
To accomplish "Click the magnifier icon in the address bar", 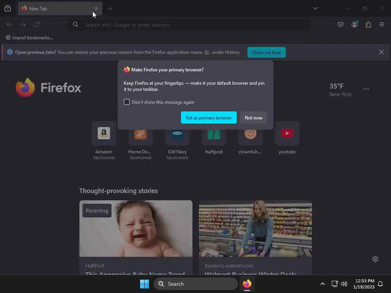I will click(x=76, y=24).
